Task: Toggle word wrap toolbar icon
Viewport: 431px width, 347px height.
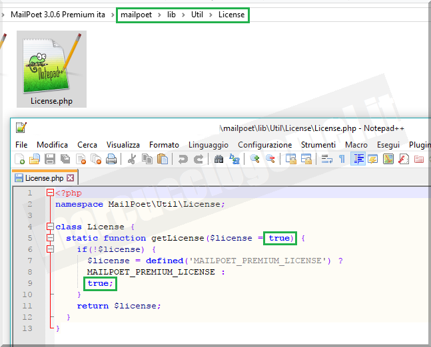Action: (327, 159)
